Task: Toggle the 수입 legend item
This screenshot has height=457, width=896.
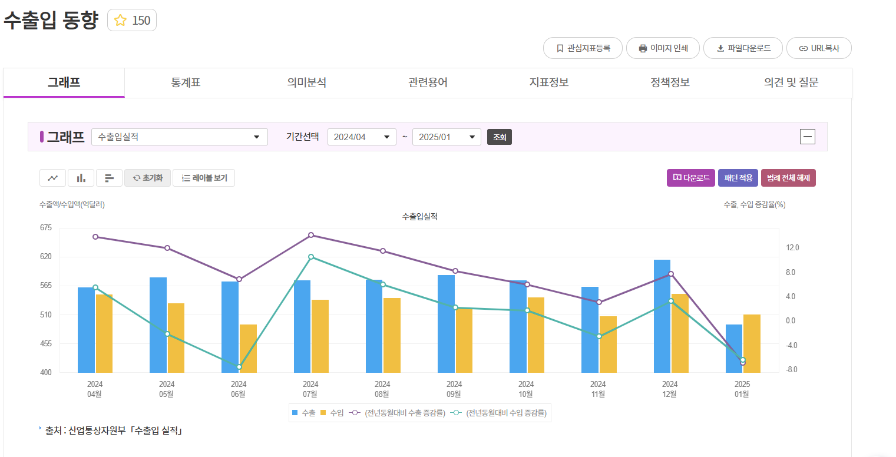Action: (332, 413)
